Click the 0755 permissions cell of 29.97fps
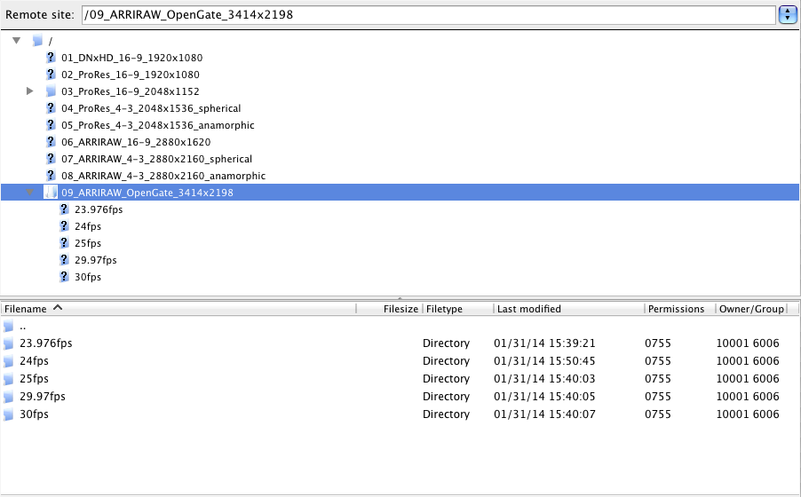Image resolution: width=801 pixels, height=497 pixels. point(658,397)
